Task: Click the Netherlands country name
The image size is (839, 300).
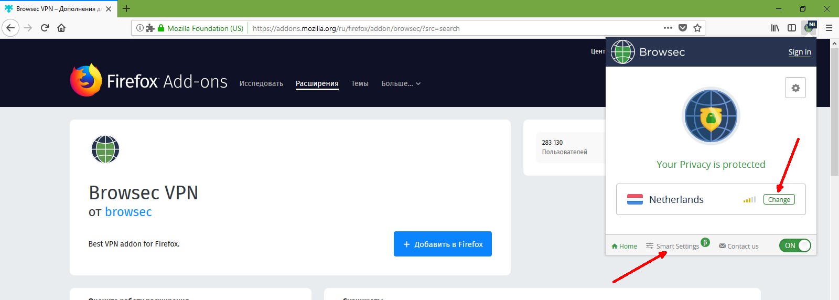Action: [676, 199]
